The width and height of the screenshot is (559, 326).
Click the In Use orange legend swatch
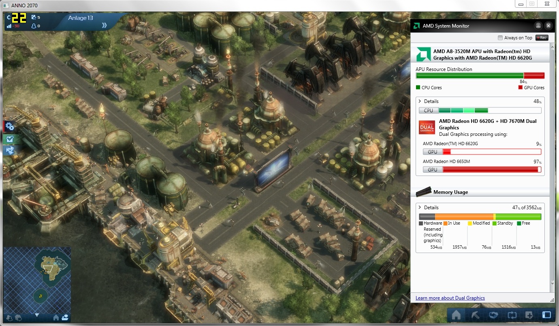point(445,223)
